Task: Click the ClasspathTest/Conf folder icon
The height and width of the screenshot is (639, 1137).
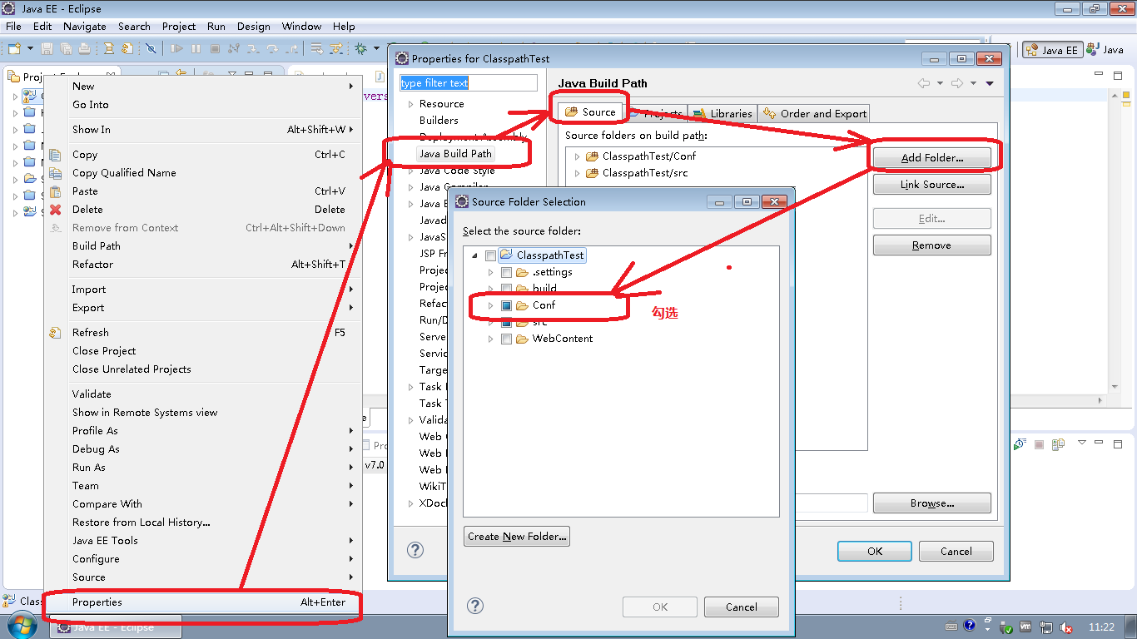Action: click(x=592, y=156)
